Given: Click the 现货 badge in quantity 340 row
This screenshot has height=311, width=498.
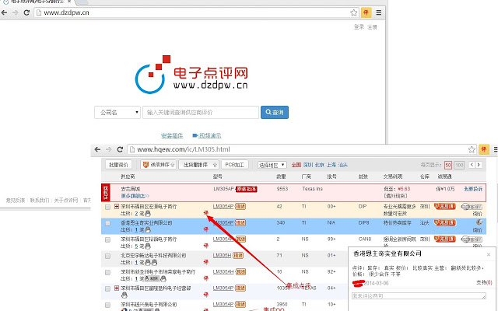Looking at the screenshot, I should (x=240, y=223).
